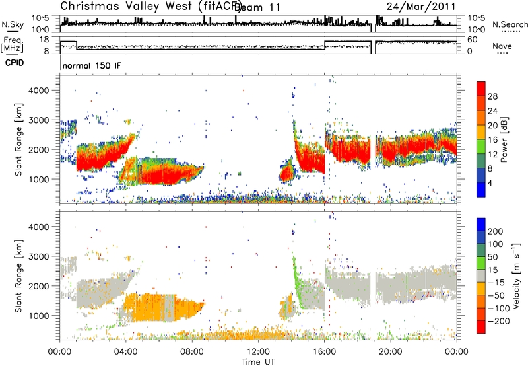Image resolution: width=528 pixels, height=366 pixels.
Task: Click the 'Time UT' axis label
Action: coord(258,361)
